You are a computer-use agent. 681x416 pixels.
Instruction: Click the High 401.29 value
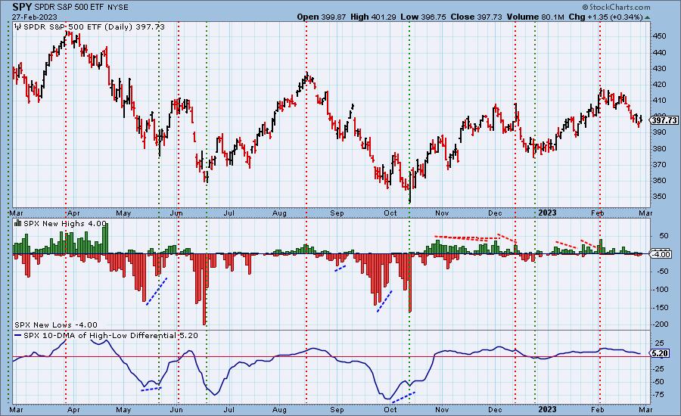tap(374, 17)
